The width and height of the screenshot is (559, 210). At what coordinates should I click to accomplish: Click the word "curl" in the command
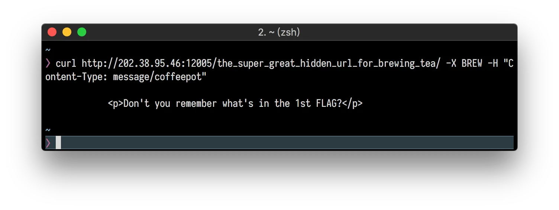66,63
